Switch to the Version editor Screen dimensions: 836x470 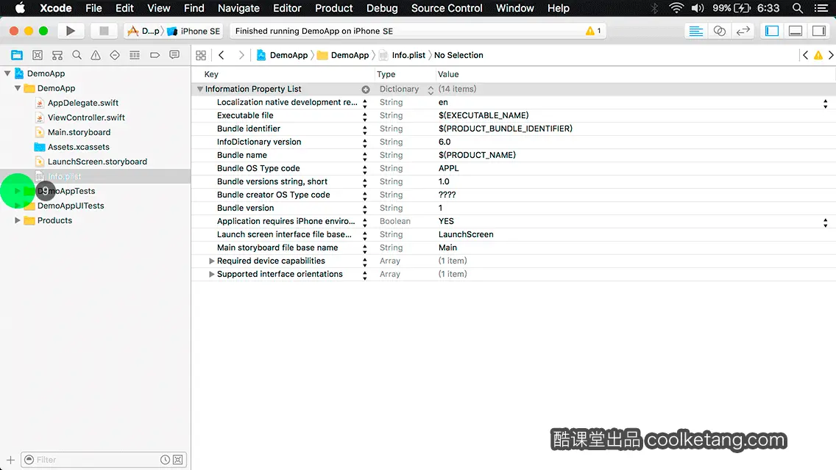pyautogui.click(x=743, y=31)
